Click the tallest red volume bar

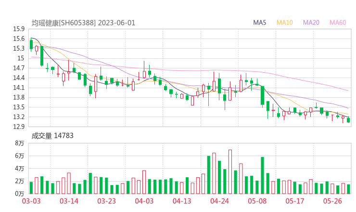230,172
